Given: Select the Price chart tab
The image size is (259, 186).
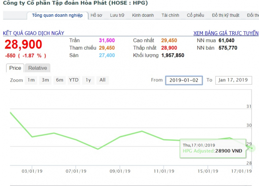Looking at the screenshot, I should pyautogui.click(x=15, y=68).
